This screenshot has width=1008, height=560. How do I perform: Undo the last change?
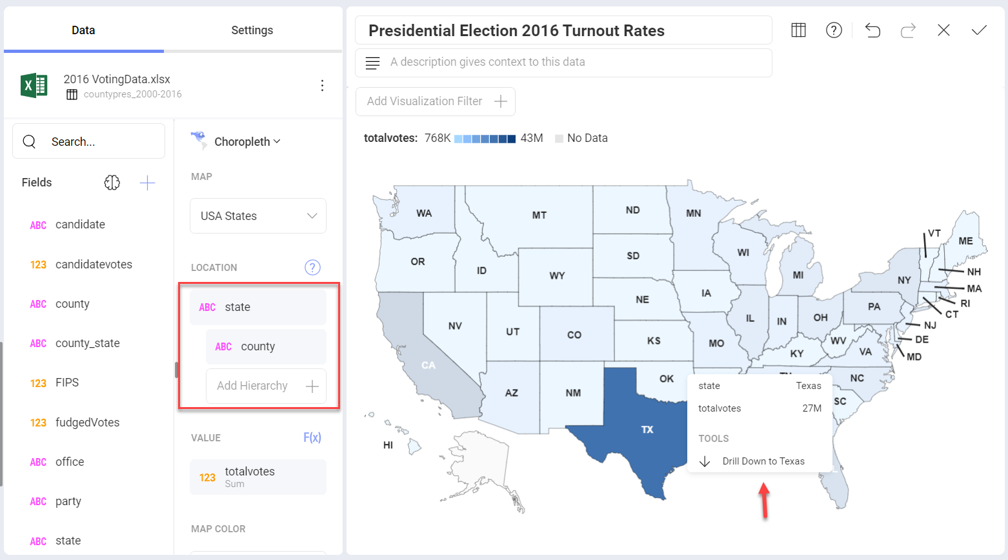tap(872, 30)
